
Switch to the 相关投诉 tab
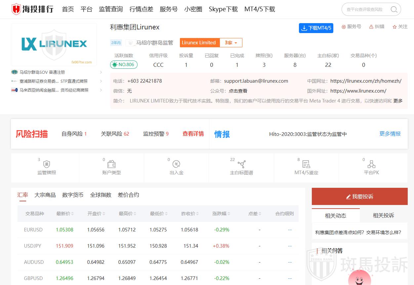pyautogui.click(x=383, y=216)
